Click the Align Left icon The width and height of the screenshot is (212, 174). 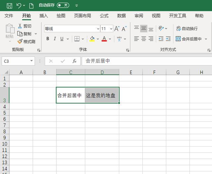136,39
